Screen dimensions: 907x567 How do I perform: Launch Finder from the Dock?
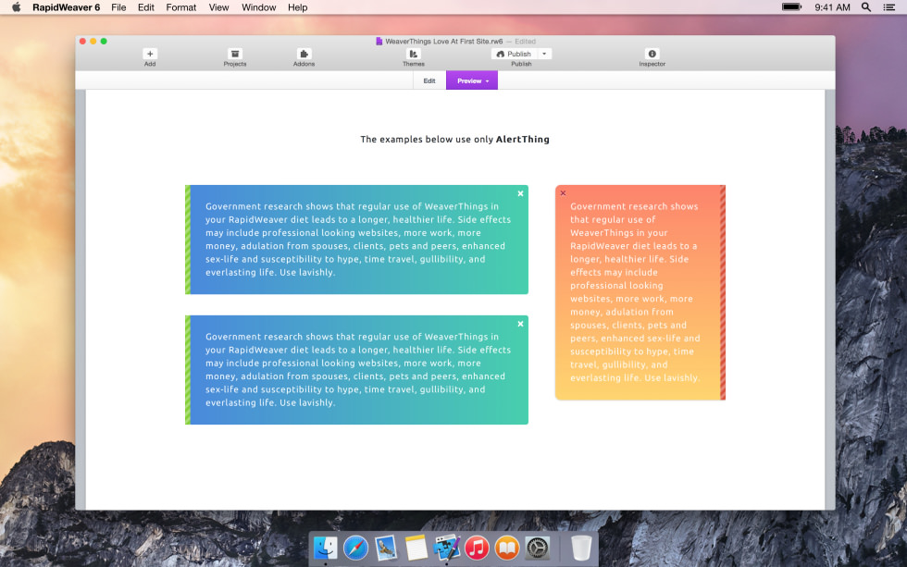tap(326, 548)
